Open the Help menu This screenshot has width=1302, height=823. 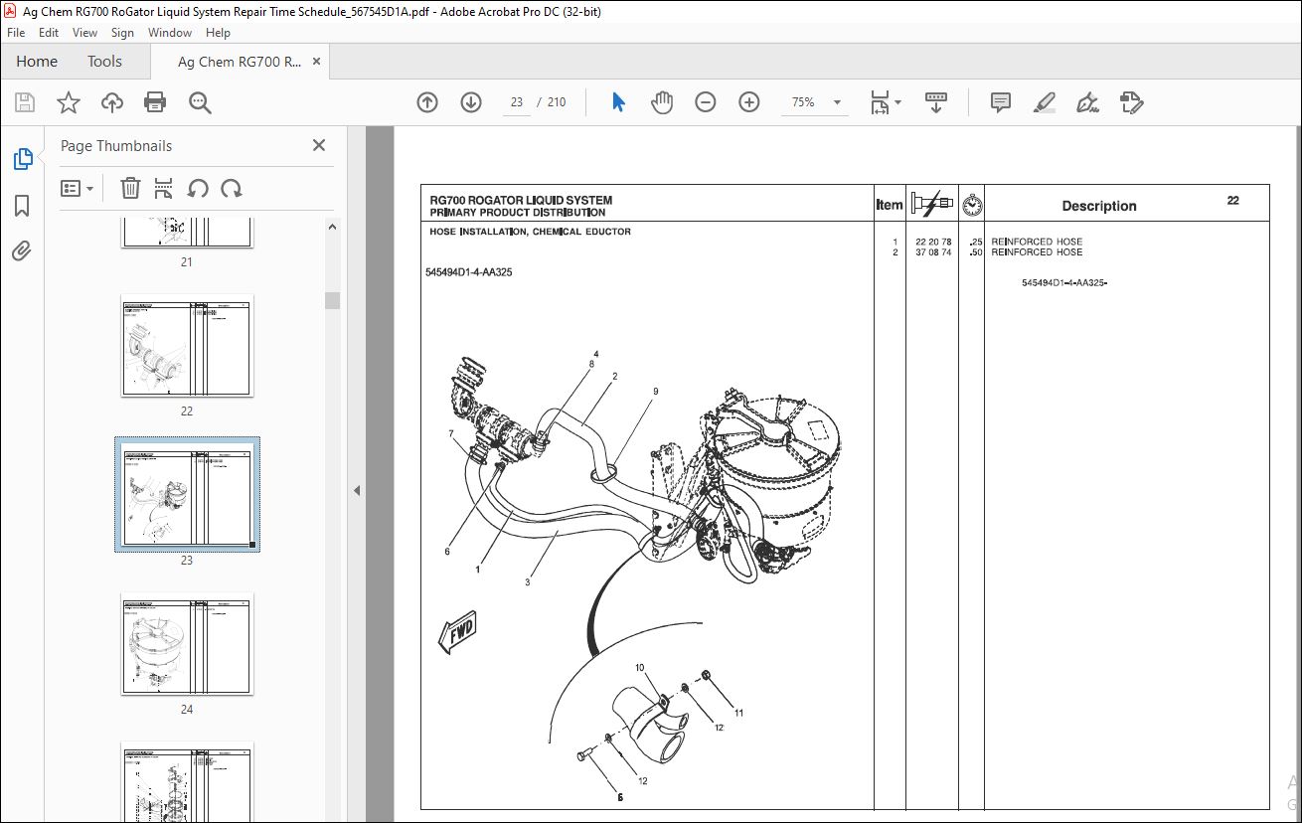pos(218,33)
